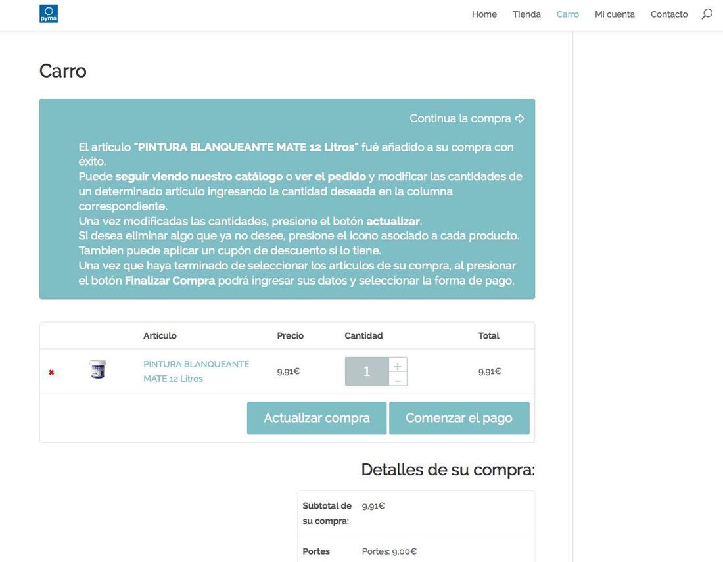Increase quantity with the plus stepper
Image resolution: width=723 pixels, height=562 pixels.
(x=398, y=367)
